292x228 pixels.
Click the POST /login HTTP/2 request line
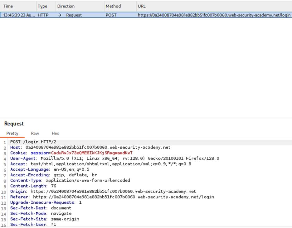coord(33,142)
